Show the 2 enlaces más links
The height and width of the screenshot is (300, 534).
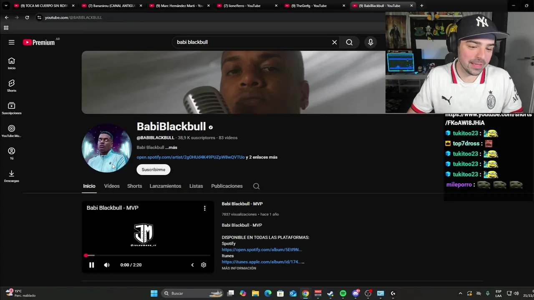point(262,157)
